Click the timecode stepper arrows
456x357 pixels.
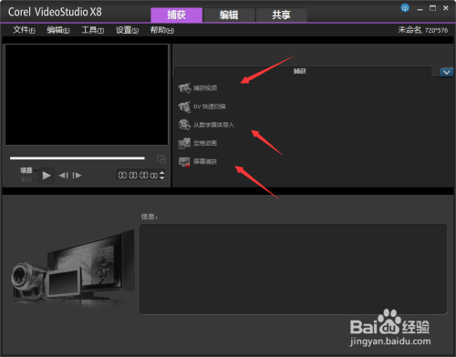pos(162,176)
